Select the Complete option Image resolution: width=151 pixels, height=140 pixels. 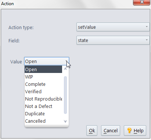pyautogui.click(x=43, y=84)
